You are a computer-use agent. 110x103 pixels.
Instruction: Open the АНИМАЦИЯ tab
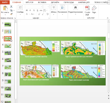click(84, 2)
